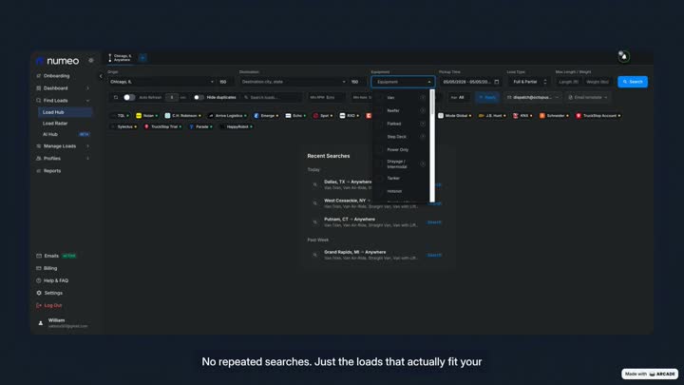This screenshot has height=385, width=684.
Task: Click the Mode Global chip
Action: (x=454, y=116)
